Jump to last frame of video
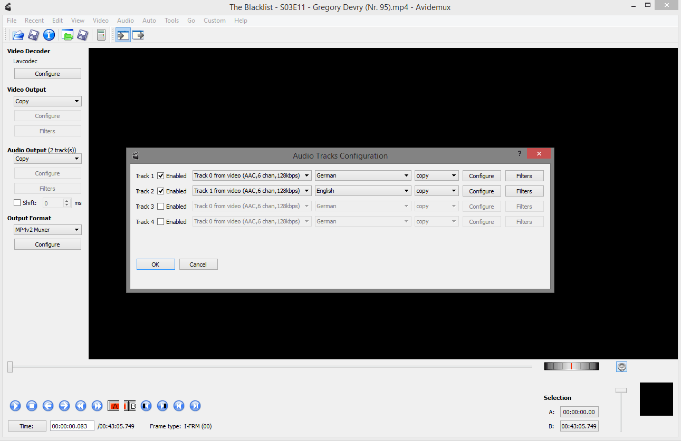Viewport: 681px width, 441px height. (x=195, y=406)
